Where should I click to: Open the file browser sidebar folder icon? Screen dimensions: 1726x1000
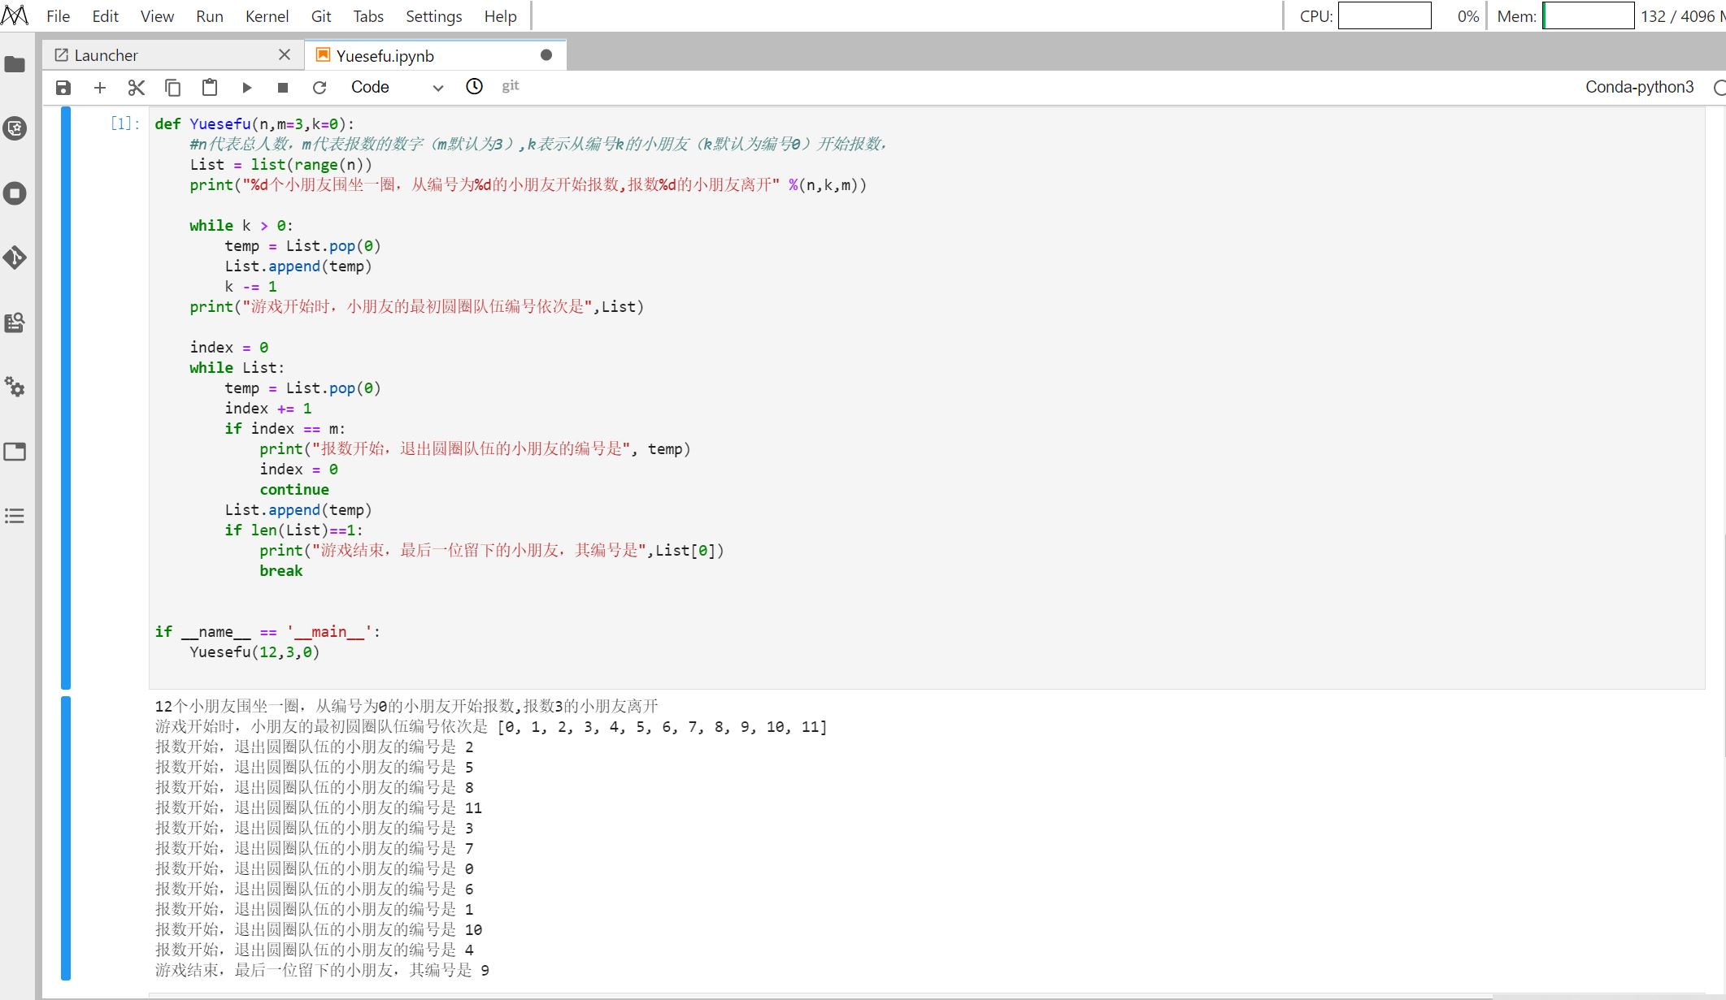tap(15, 64)
